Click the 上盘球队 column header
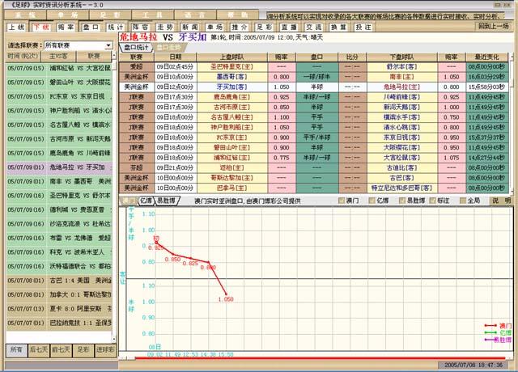Screen dimensions: 518x372 coord(232,57)
